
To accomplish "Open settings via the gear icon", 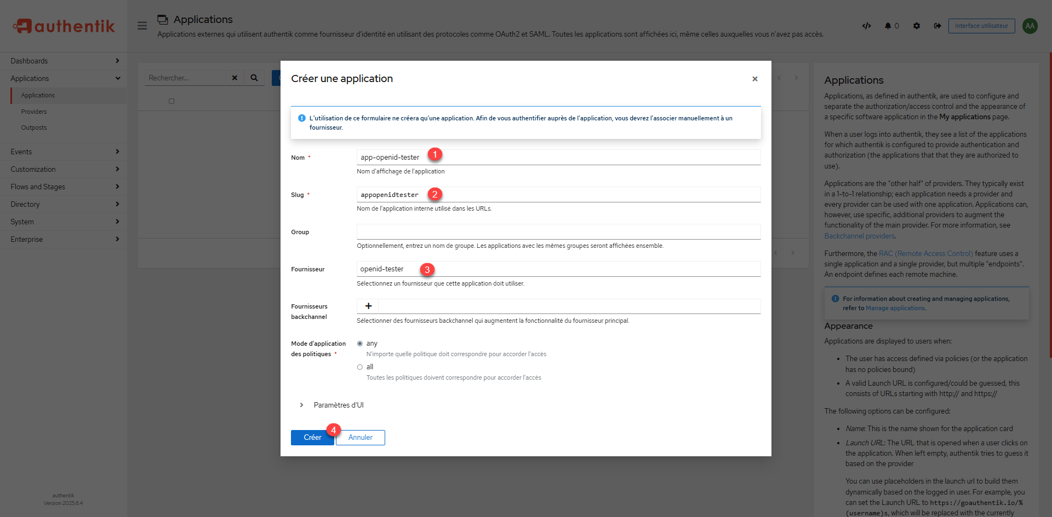I will pos(917,26).
